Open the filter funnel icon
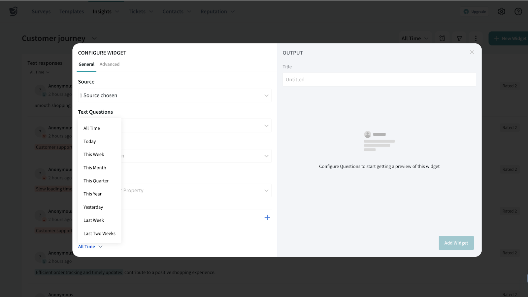The image size is (528, 297). point(459,39)
